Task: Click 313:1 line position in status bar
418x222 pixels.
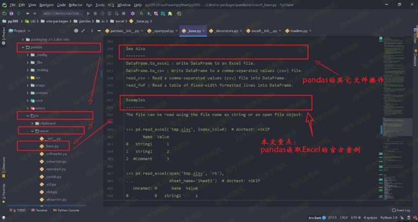Action: point(332,218)
